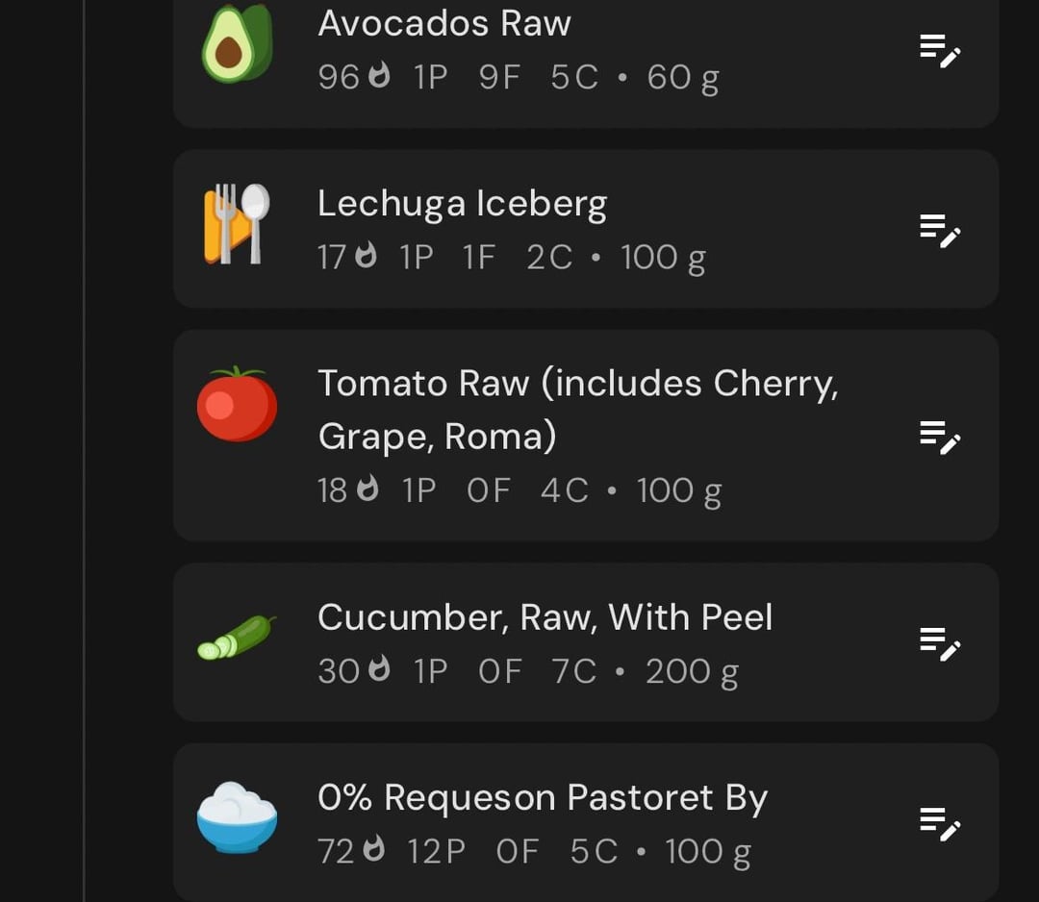This screenshot has width=1039, height=902.
Task: Click the edit icon for Cucumber entry
Action: tap(940, 644)
